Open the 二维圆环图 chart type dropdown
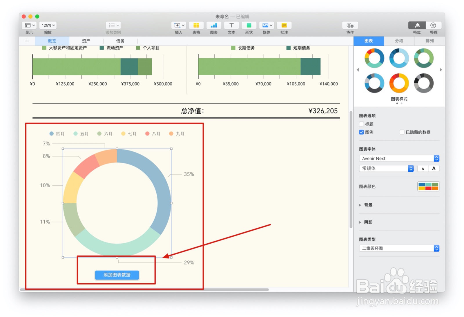This screenshot has width=464, height=317. click(x=399, y=248)
